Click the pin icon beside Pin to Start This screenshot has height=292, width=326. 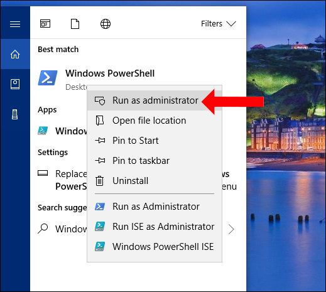(x=100, y=140)
